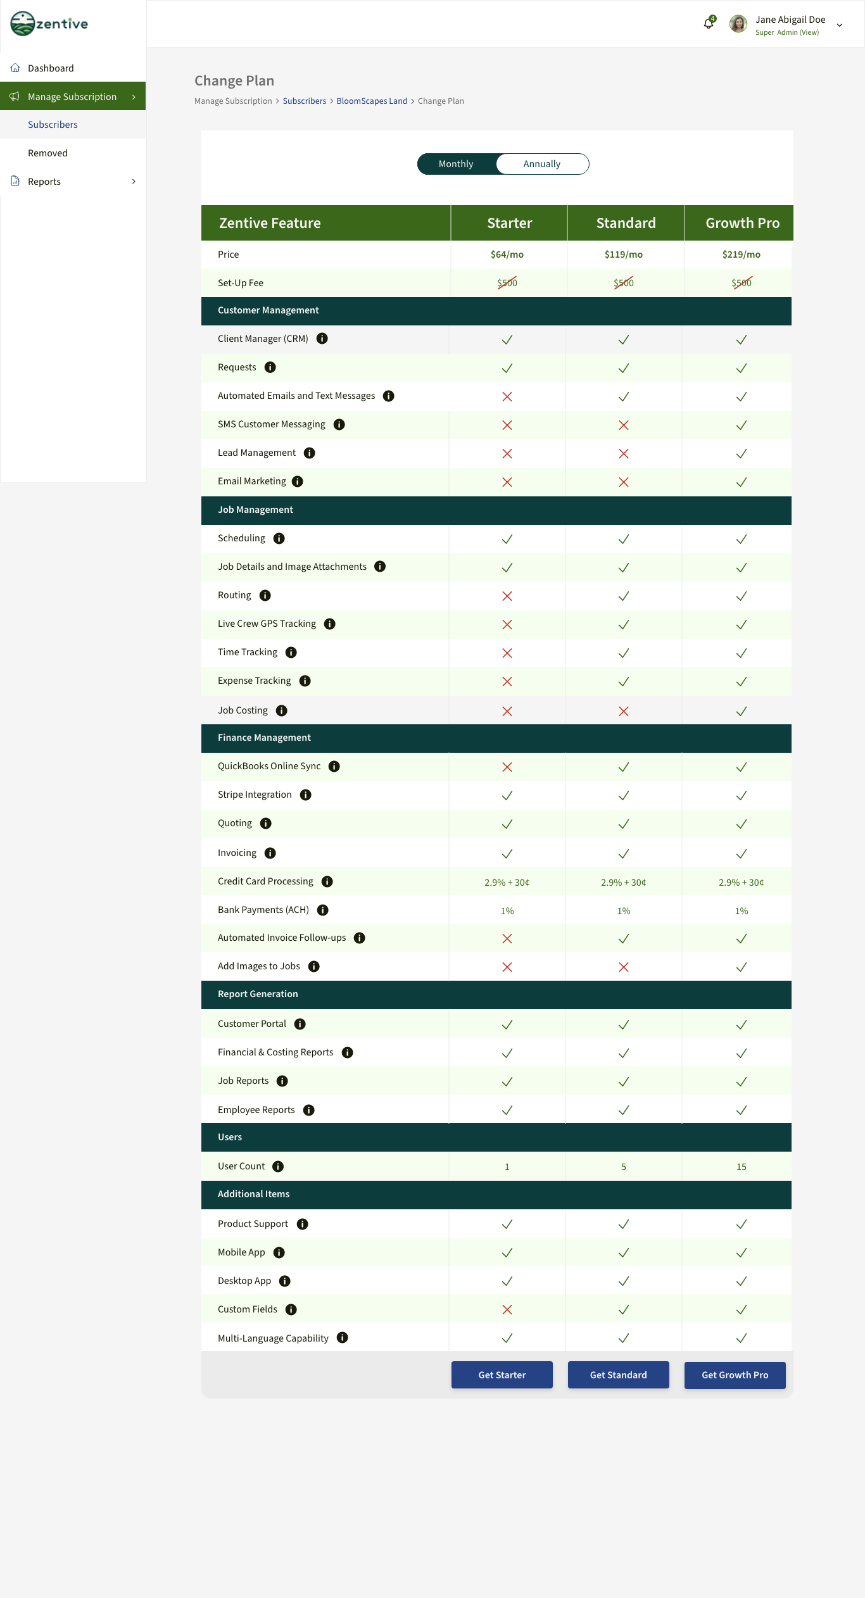This screenshot has width=865, height=1598.
Task: Show info for SMS Customer Messaging
Action: 339,424
